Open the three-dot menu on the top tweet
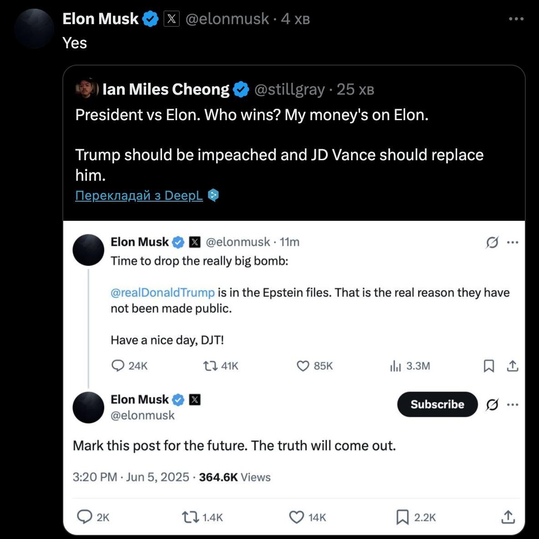 coord(516,19)
